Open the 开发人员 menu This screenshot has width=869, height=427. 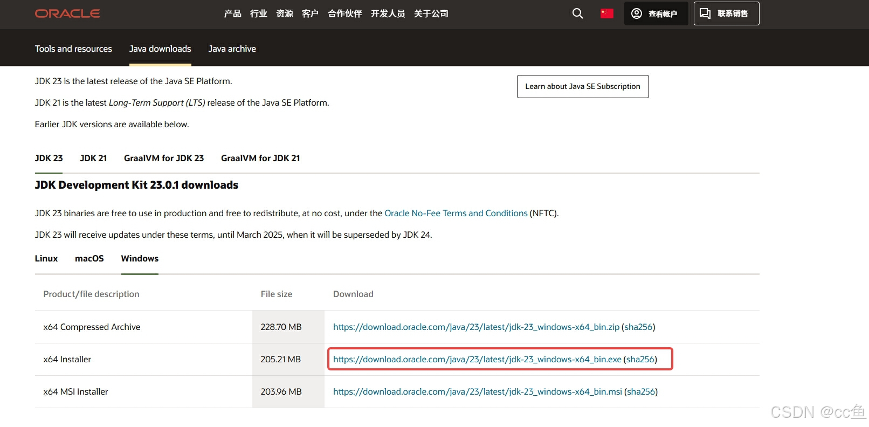coord(388,13)
